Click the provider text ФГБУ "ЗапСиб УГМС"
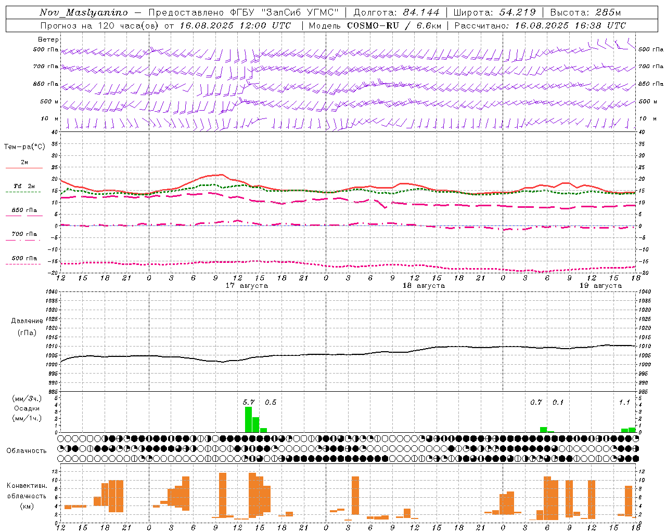Viewport: 666px width, 532px height. pyautogui.click(x=285, y=12)
